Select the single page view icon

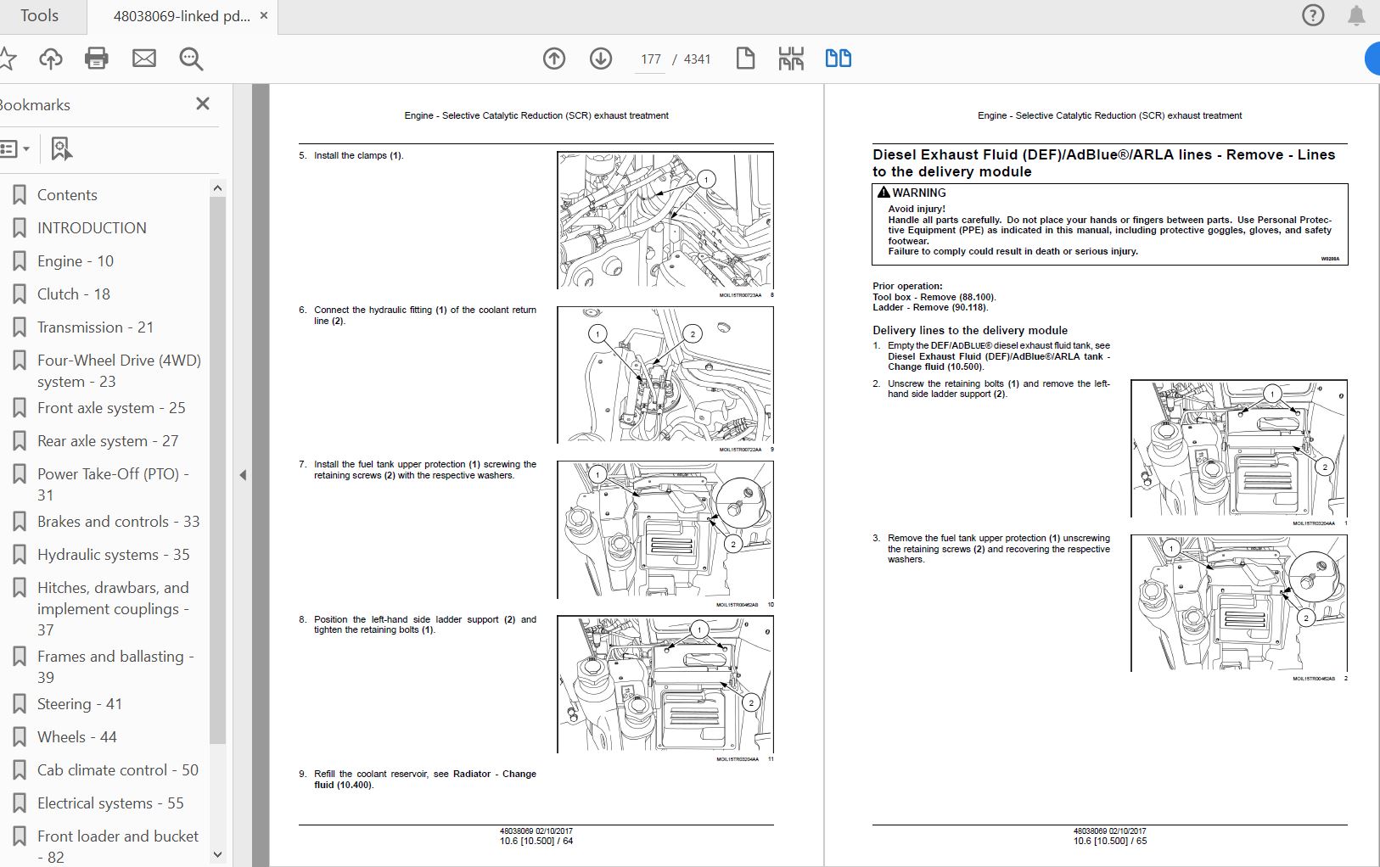pos(745,59)
